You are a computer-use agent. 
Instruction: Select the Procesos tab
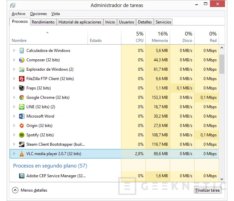click(x=20, y=22)
